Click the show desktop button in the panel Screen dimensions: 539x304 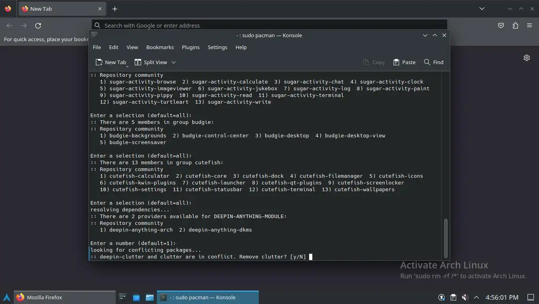pos(531,297)
